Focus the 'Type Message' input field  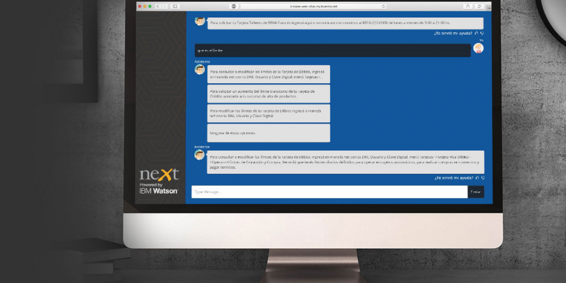point(329,192)
